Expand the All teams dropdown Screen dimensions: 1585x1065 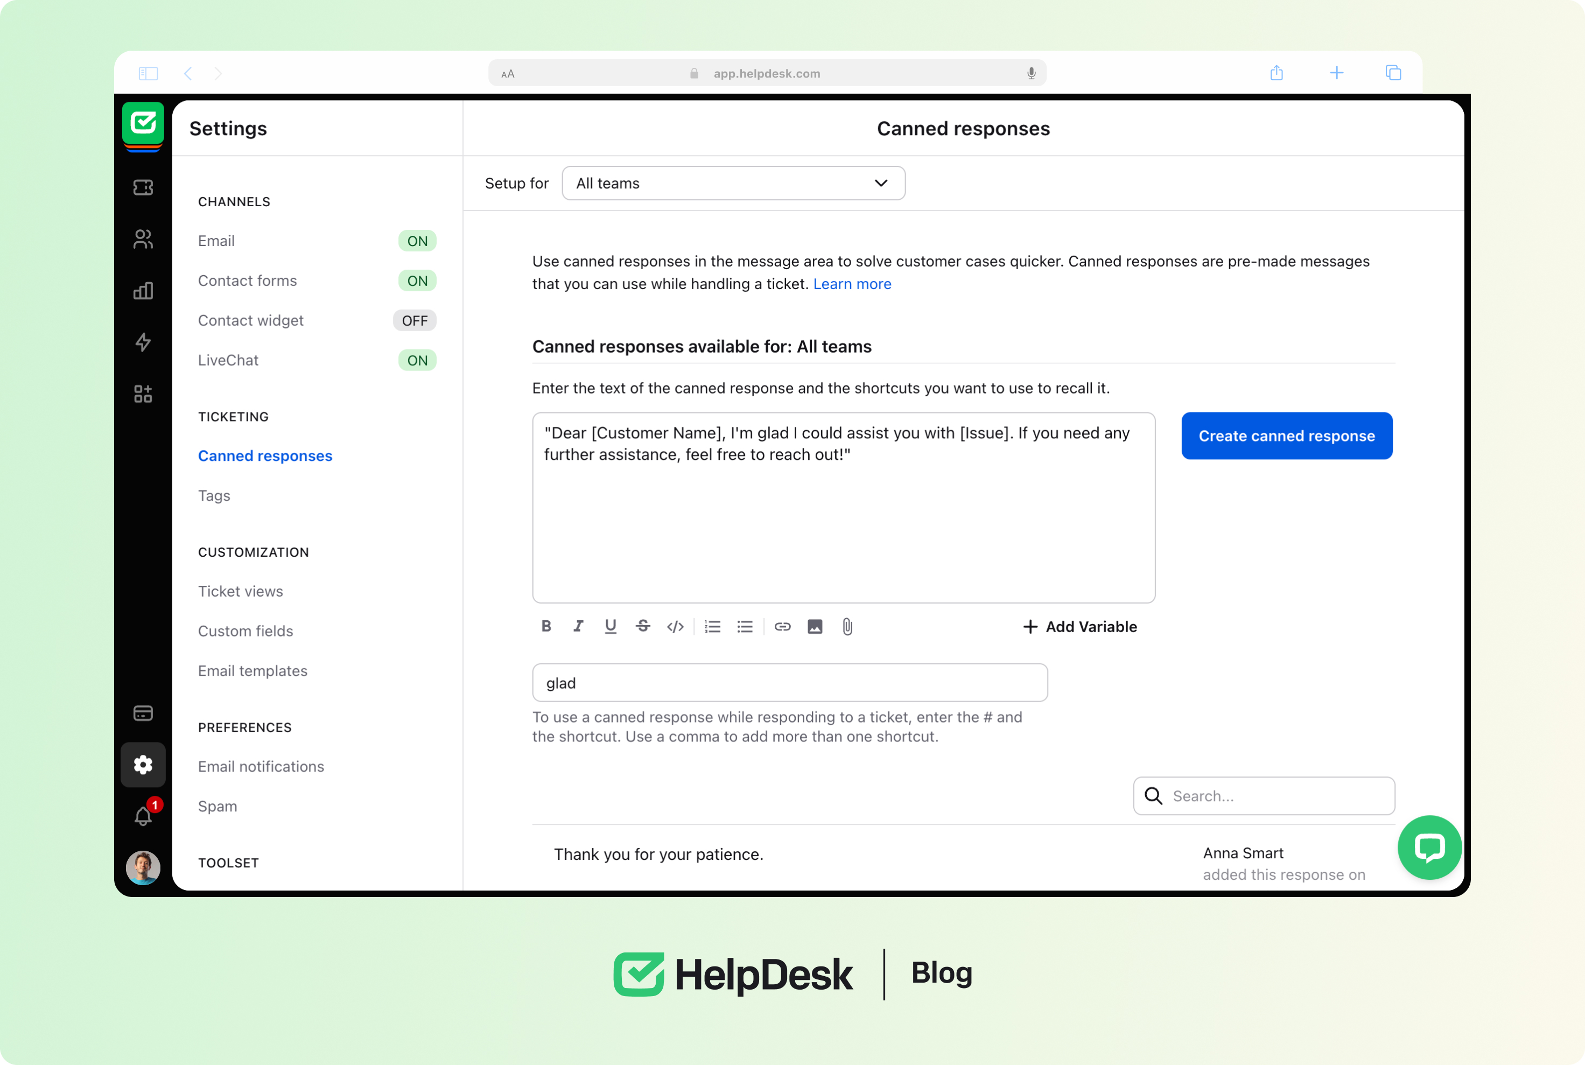coord(733,184)
